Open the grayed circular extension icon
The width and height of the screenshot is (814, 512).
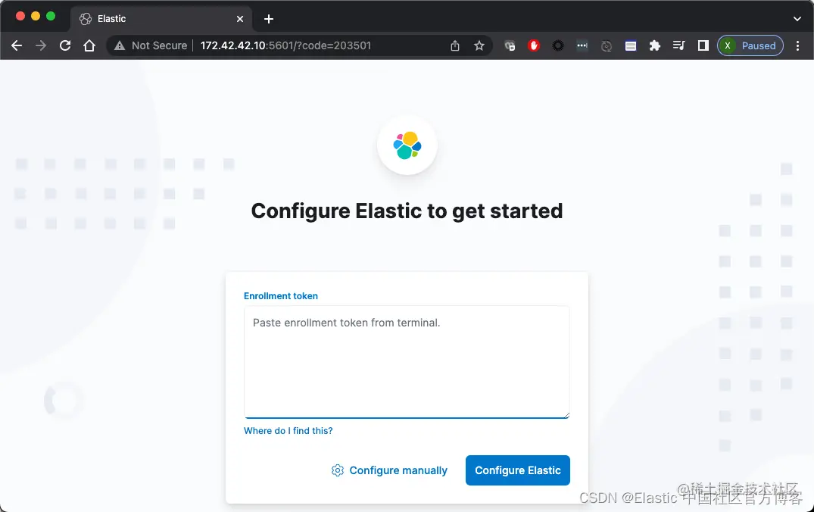point(607,45)
